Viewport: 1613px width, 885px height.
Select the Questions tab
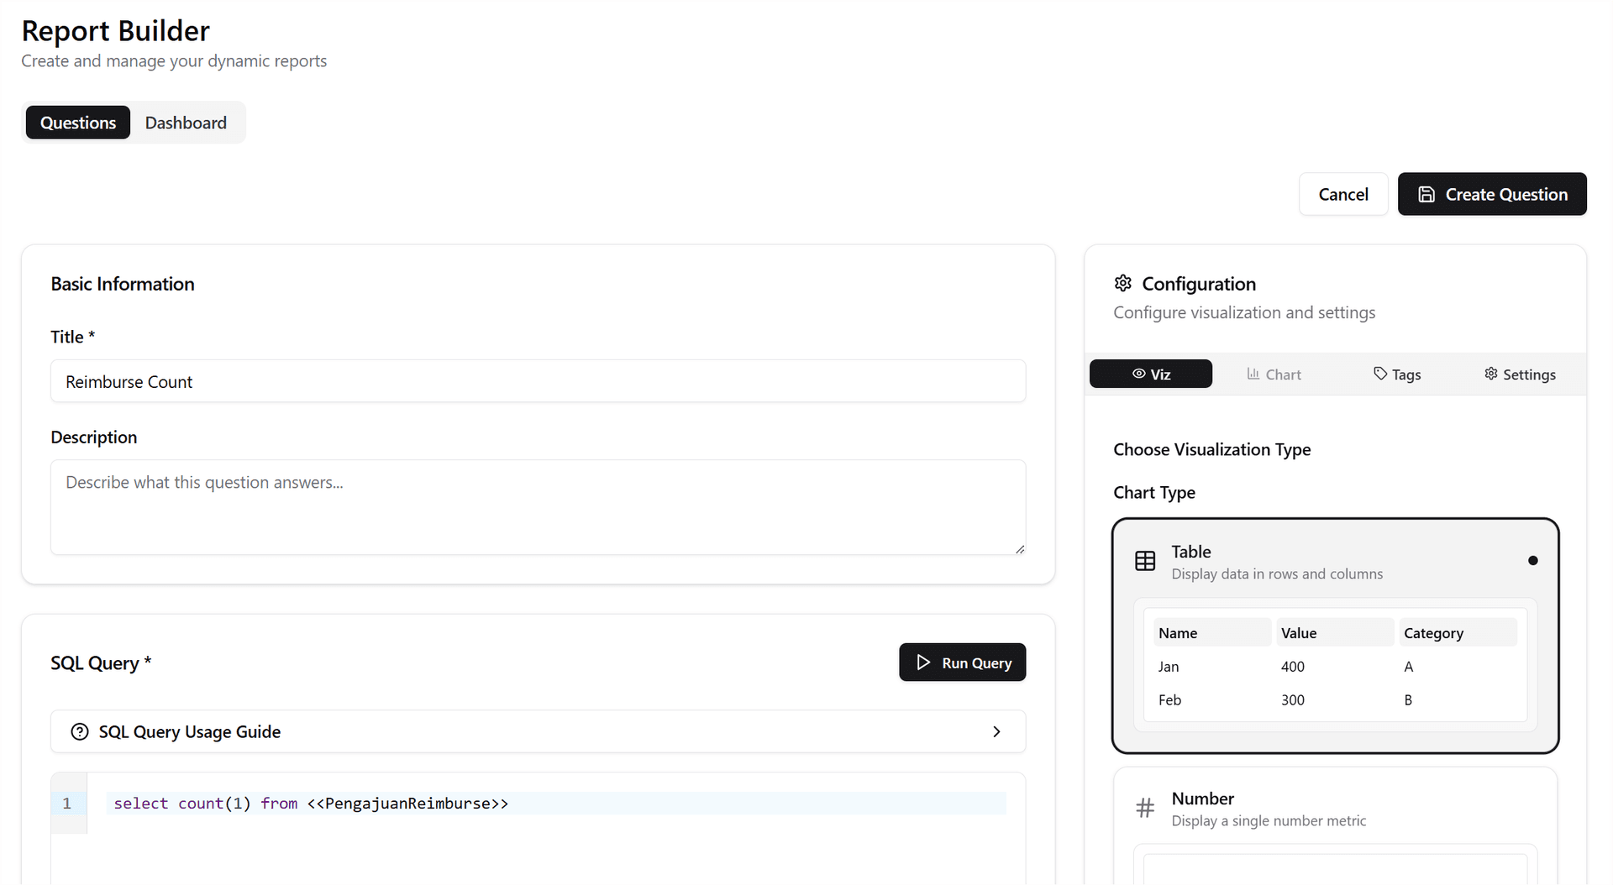click(x=78, y=123)
